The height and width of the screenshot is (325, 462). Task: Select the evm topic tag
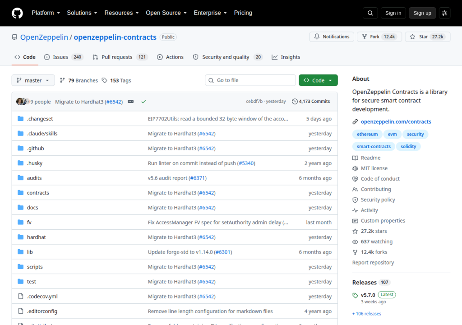pos(392,134)
